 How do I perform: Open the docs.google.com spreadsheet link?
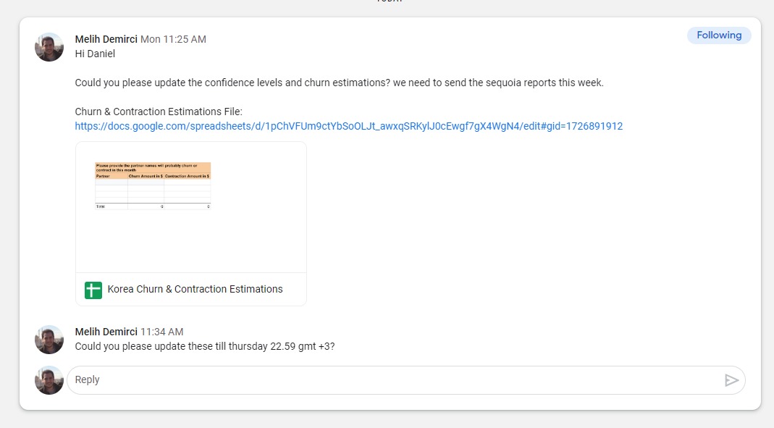tap(348, 126)
